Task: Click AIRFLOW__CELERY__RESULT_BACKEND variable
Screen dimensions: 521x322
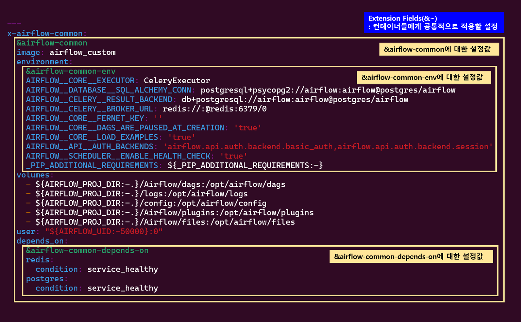Action: tap(99, 100)
